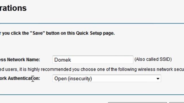Click the word SSID beside the field

pyautogui.click(x=165, y=59)
